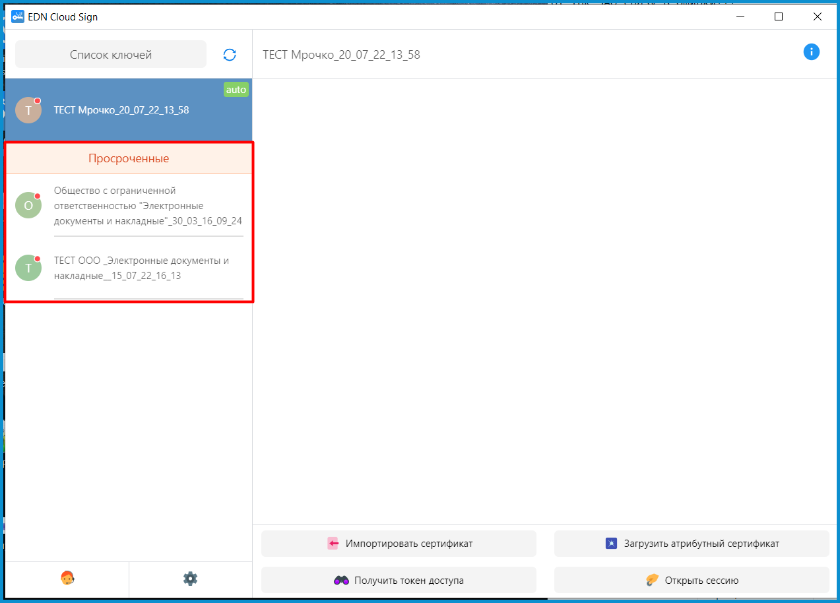840x603 pixels.
Task: Click the EDN Cloud Sign title bar logo
Action: 18,16
